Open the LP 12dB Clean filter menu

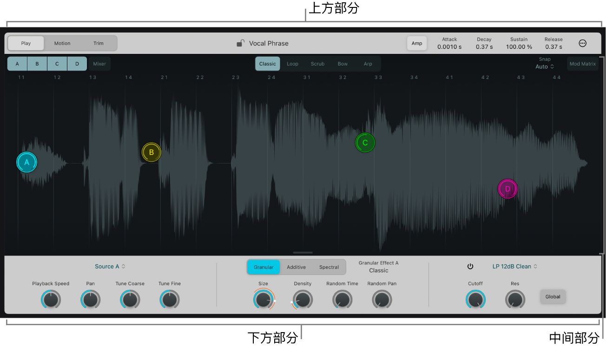(x=515, y=267)
